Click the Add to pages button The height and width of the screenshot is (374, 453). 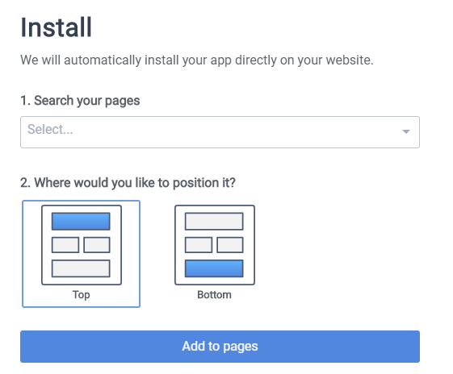220,347
